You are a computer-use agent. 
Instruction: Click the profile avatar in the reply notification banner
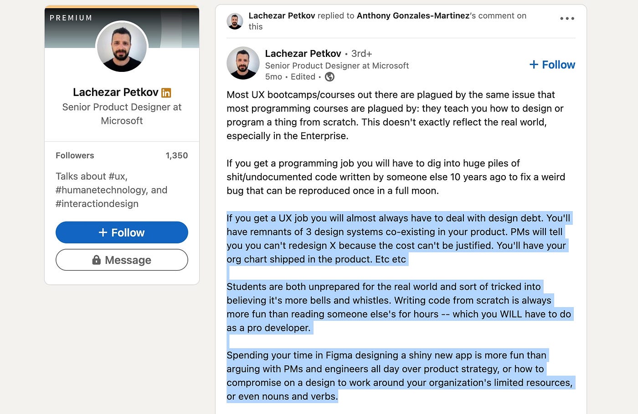pos(234,21)
